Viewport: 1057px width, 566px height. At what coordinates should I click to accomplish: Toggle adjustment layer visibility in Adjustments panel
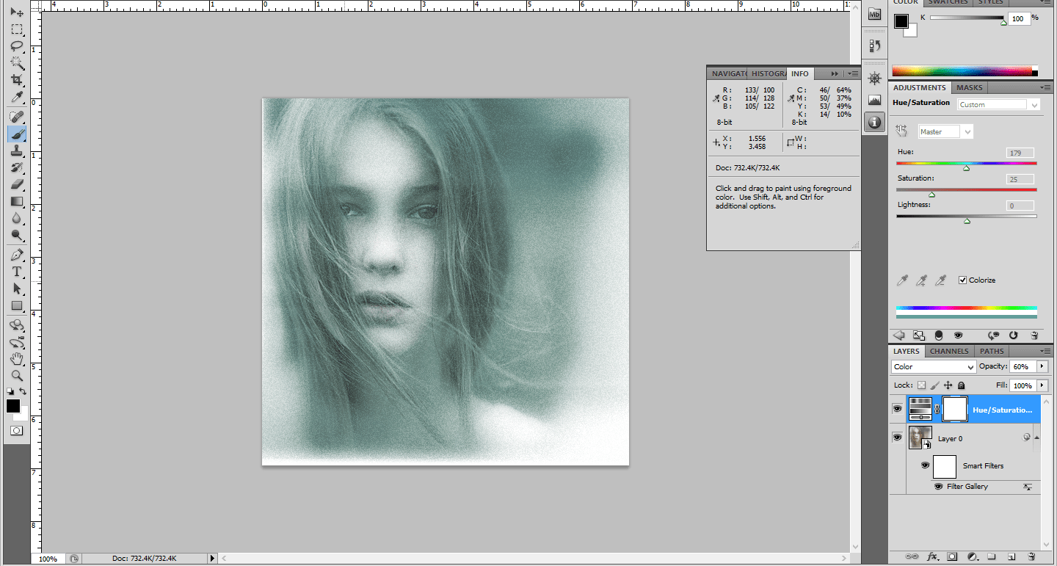tap(957, 335)
